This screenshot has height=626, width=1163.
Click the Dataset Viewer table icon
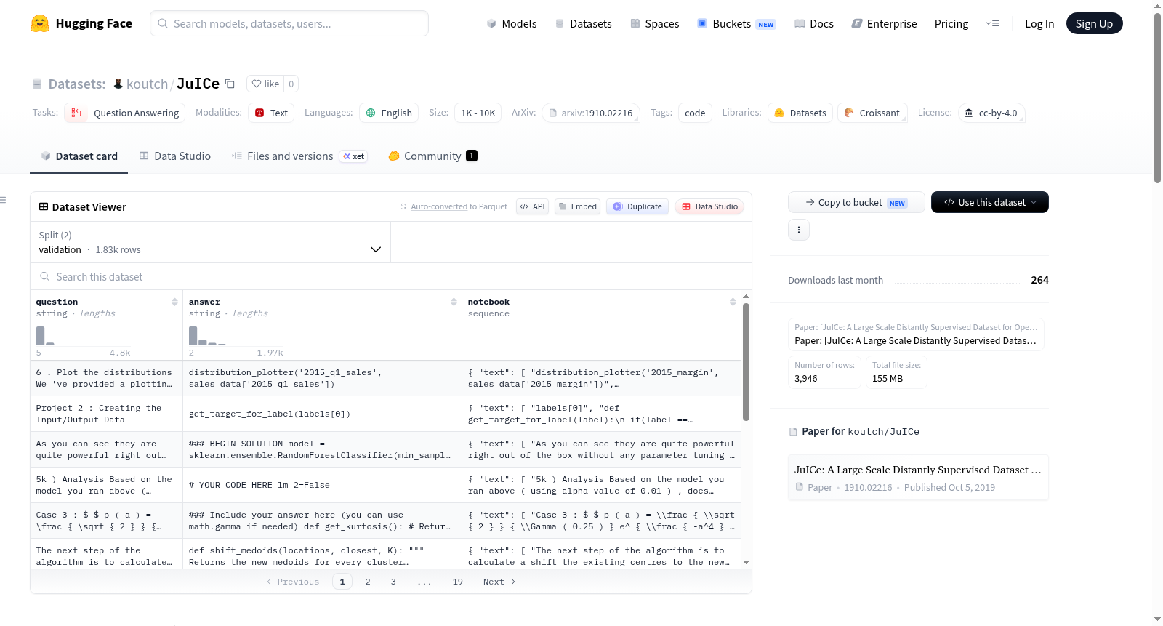(44, 207)
